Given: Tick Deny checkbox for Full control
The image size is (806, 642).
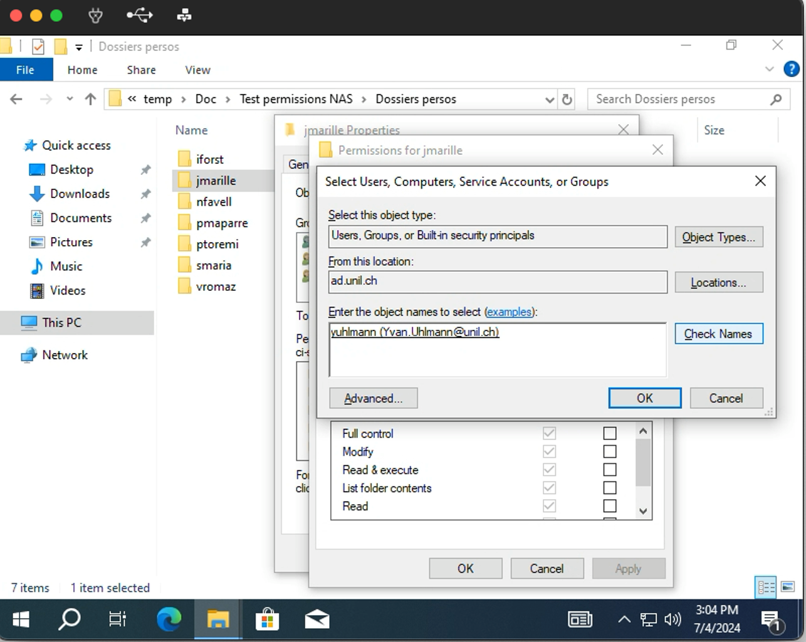Looking at the screenshot, I should tap(609, 433).
